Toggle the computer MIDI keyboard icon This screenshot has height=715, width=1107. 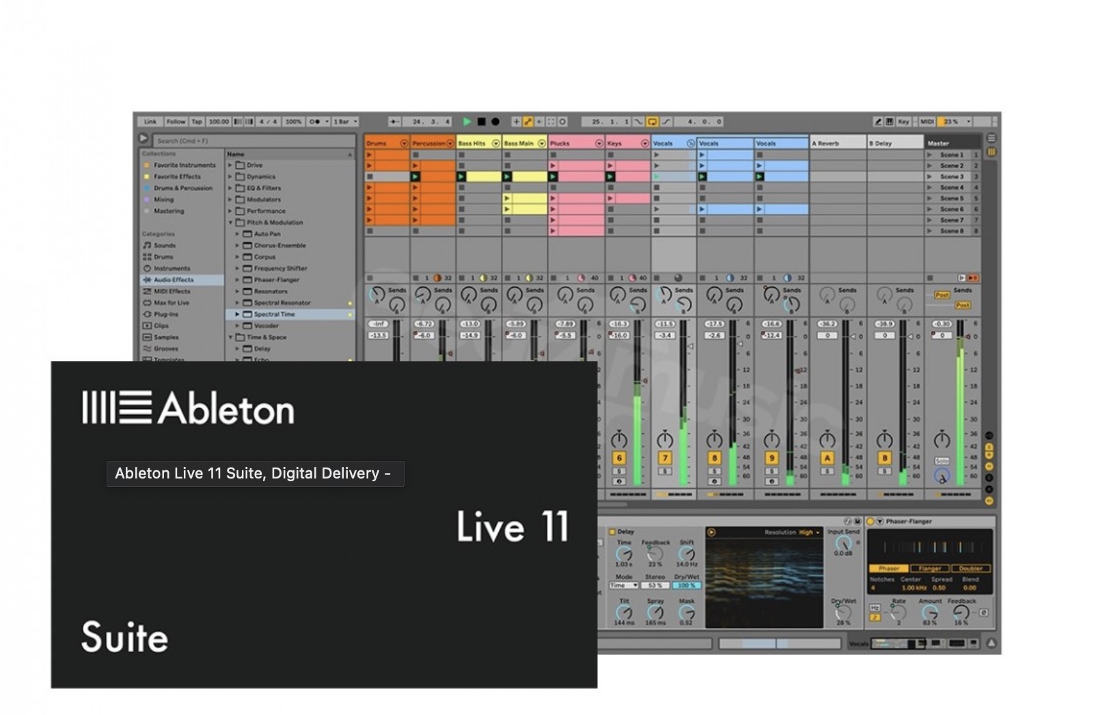pyautogui.click(x=889, y=122)
